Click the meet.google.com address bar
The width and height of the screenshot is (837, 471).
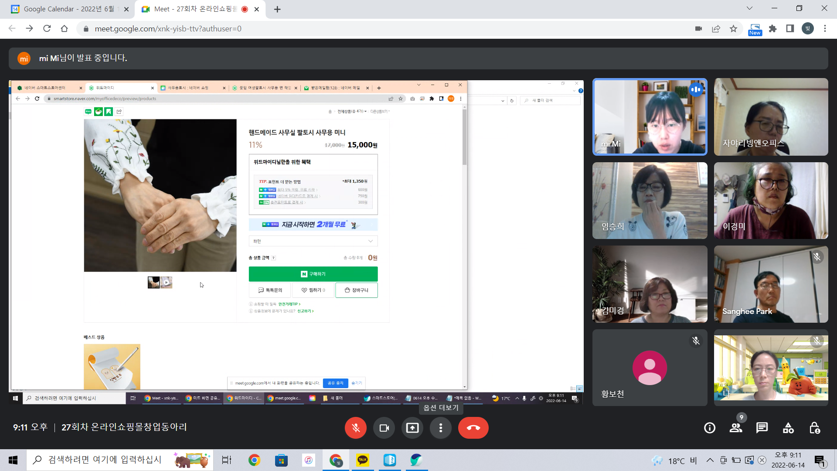coord(384,29)
